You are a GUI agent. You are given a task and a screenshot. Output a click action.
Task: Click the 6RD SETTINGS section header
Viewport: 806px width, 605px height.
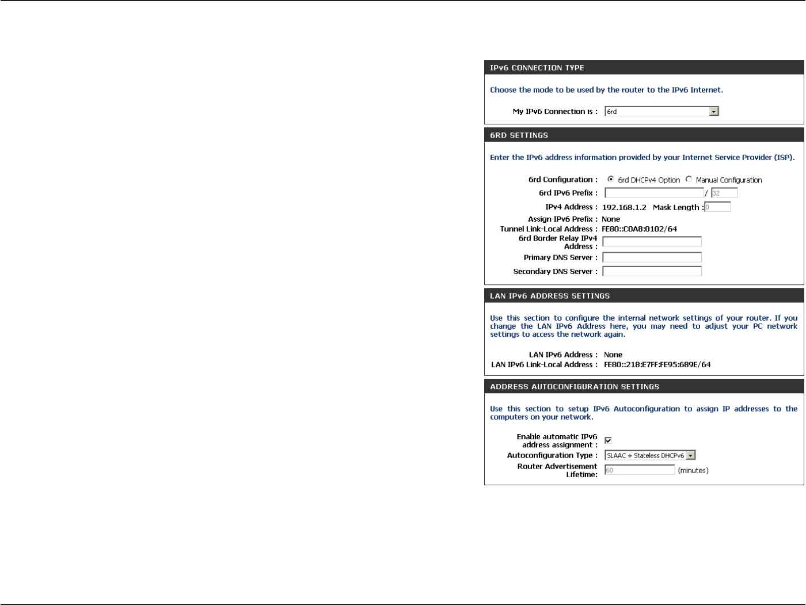pos(644,135)
